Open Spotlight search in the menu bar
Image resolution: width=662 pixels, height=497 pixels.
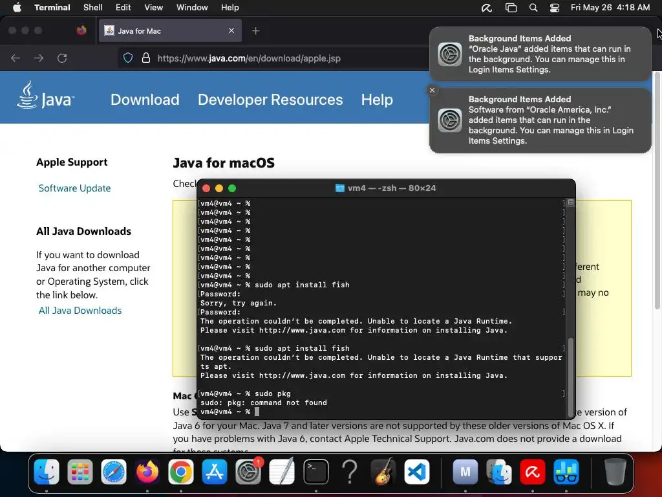(533, 8)
